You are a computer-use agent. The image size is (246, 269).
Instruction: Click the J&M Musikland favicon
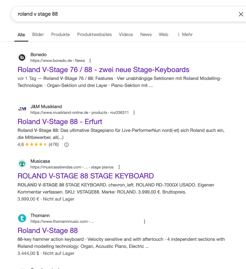(22, 109)
